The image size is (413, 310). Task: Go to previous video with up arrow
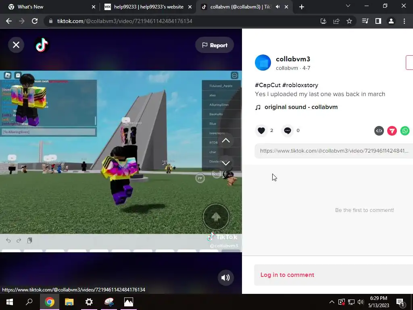[226, 140]
